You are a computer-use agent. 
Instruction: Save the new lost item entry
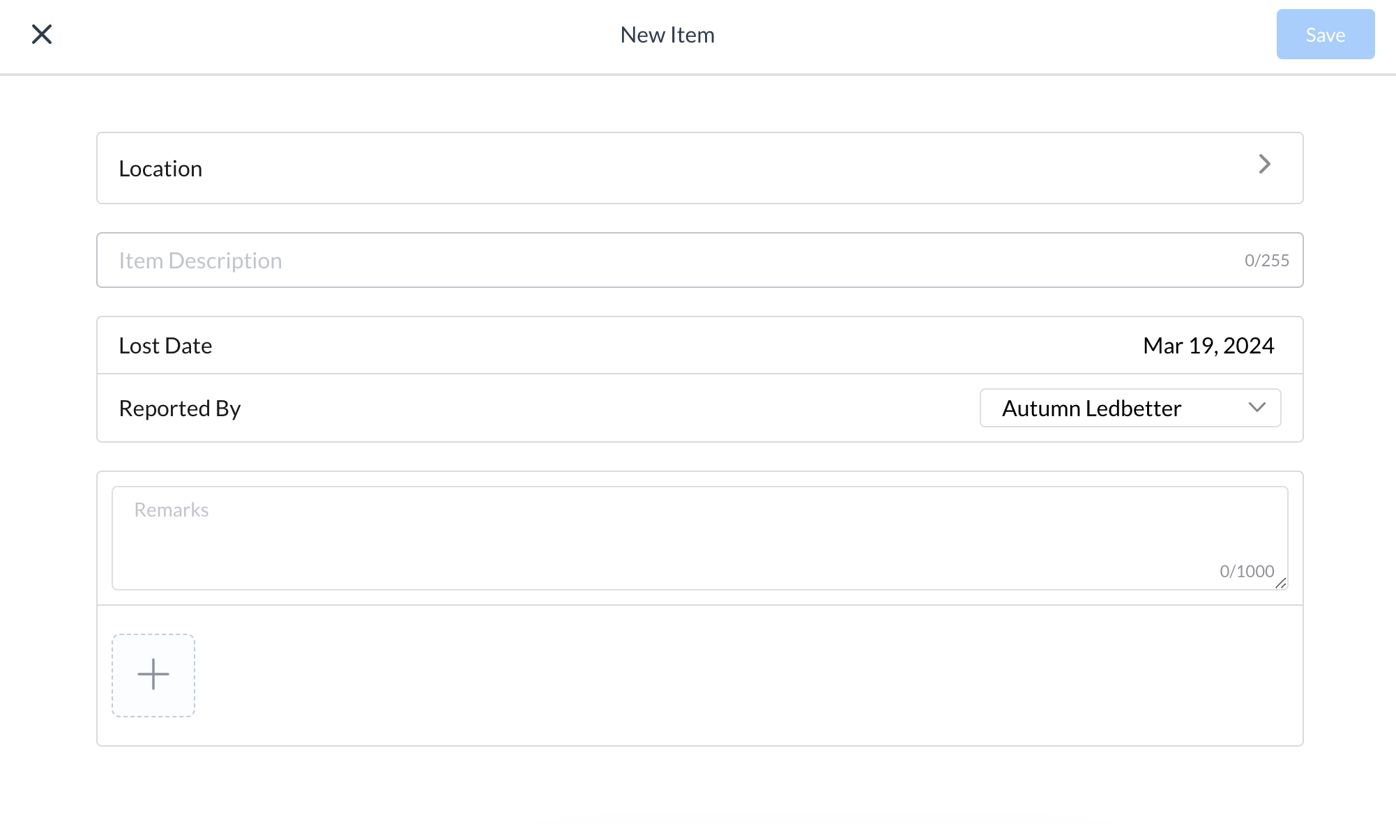[1324, 34]
